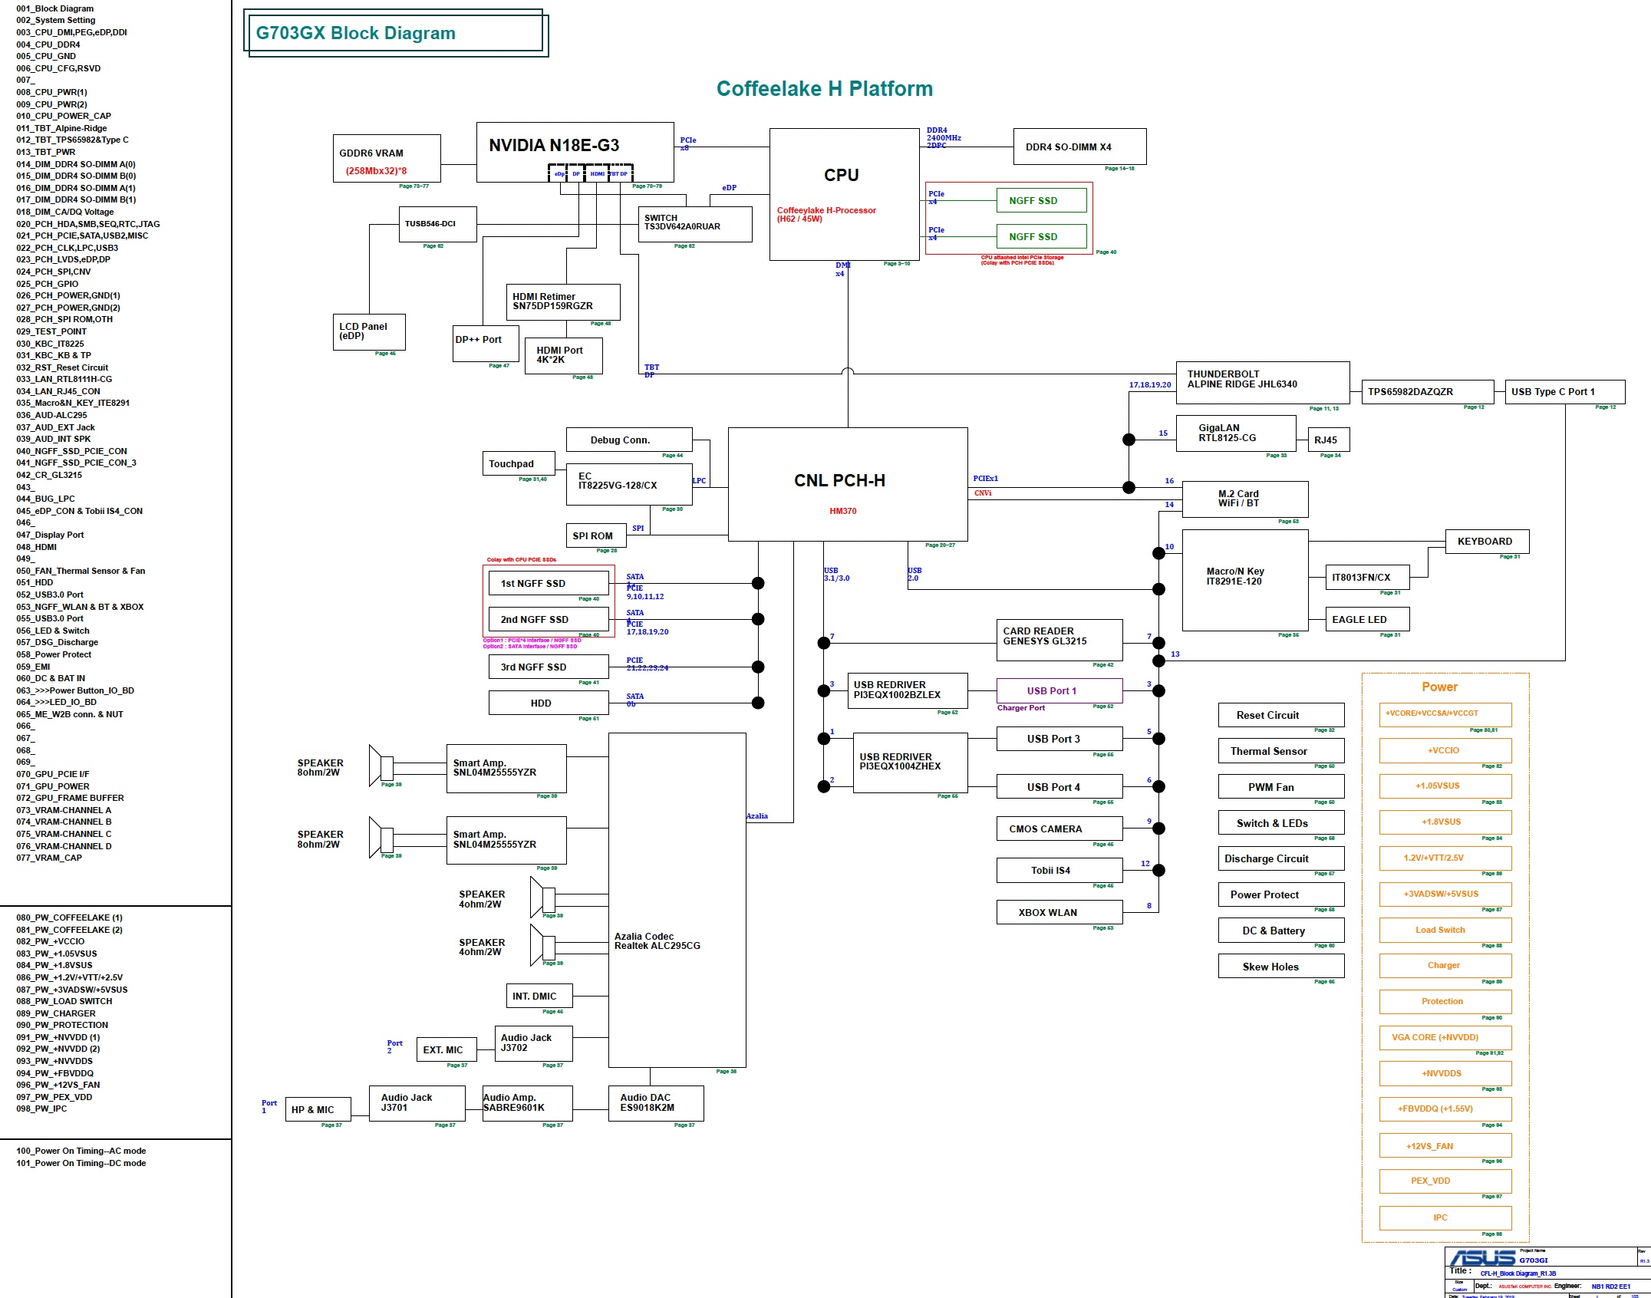Select 070_GPU_PCIE I/F in the list

point(52,774)
